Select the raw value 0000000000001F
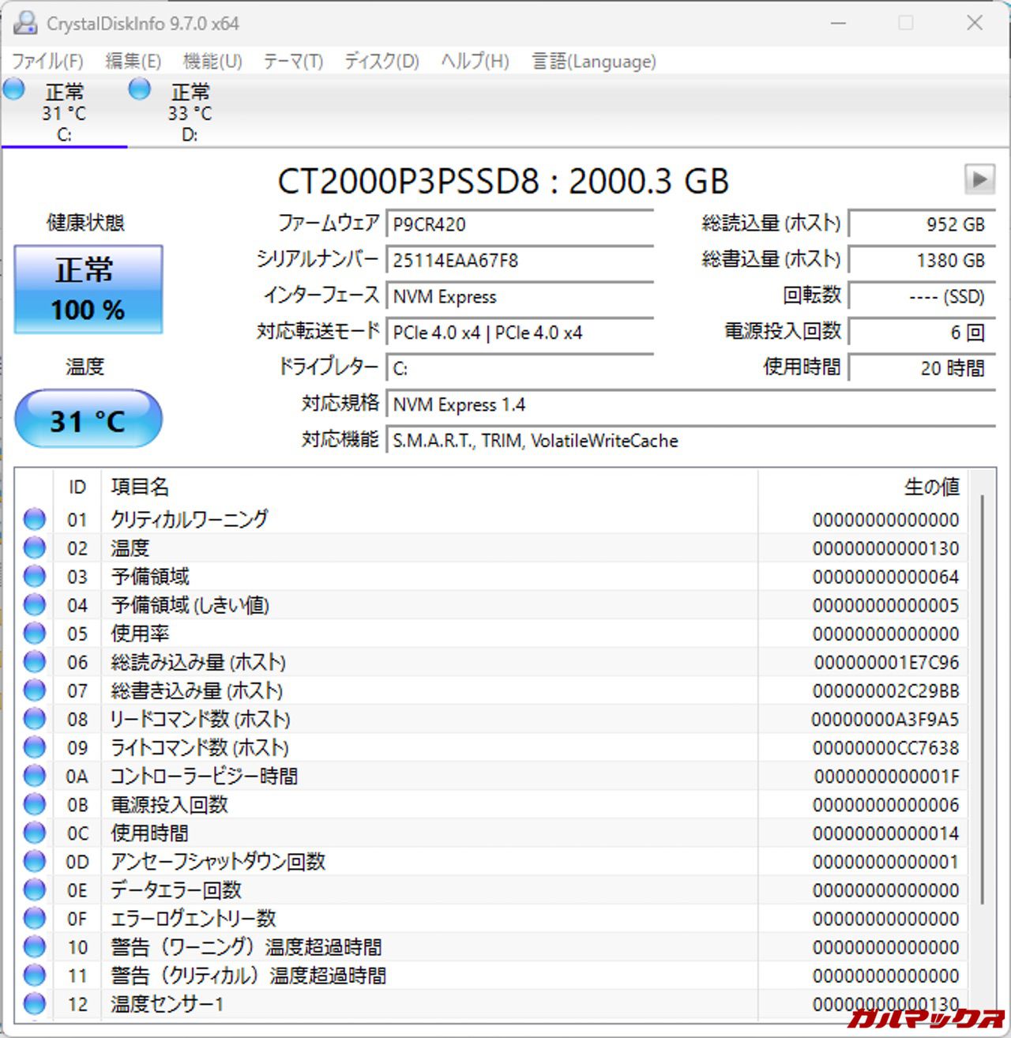Screen dimensions: 1011x1038 coord(886,776)
